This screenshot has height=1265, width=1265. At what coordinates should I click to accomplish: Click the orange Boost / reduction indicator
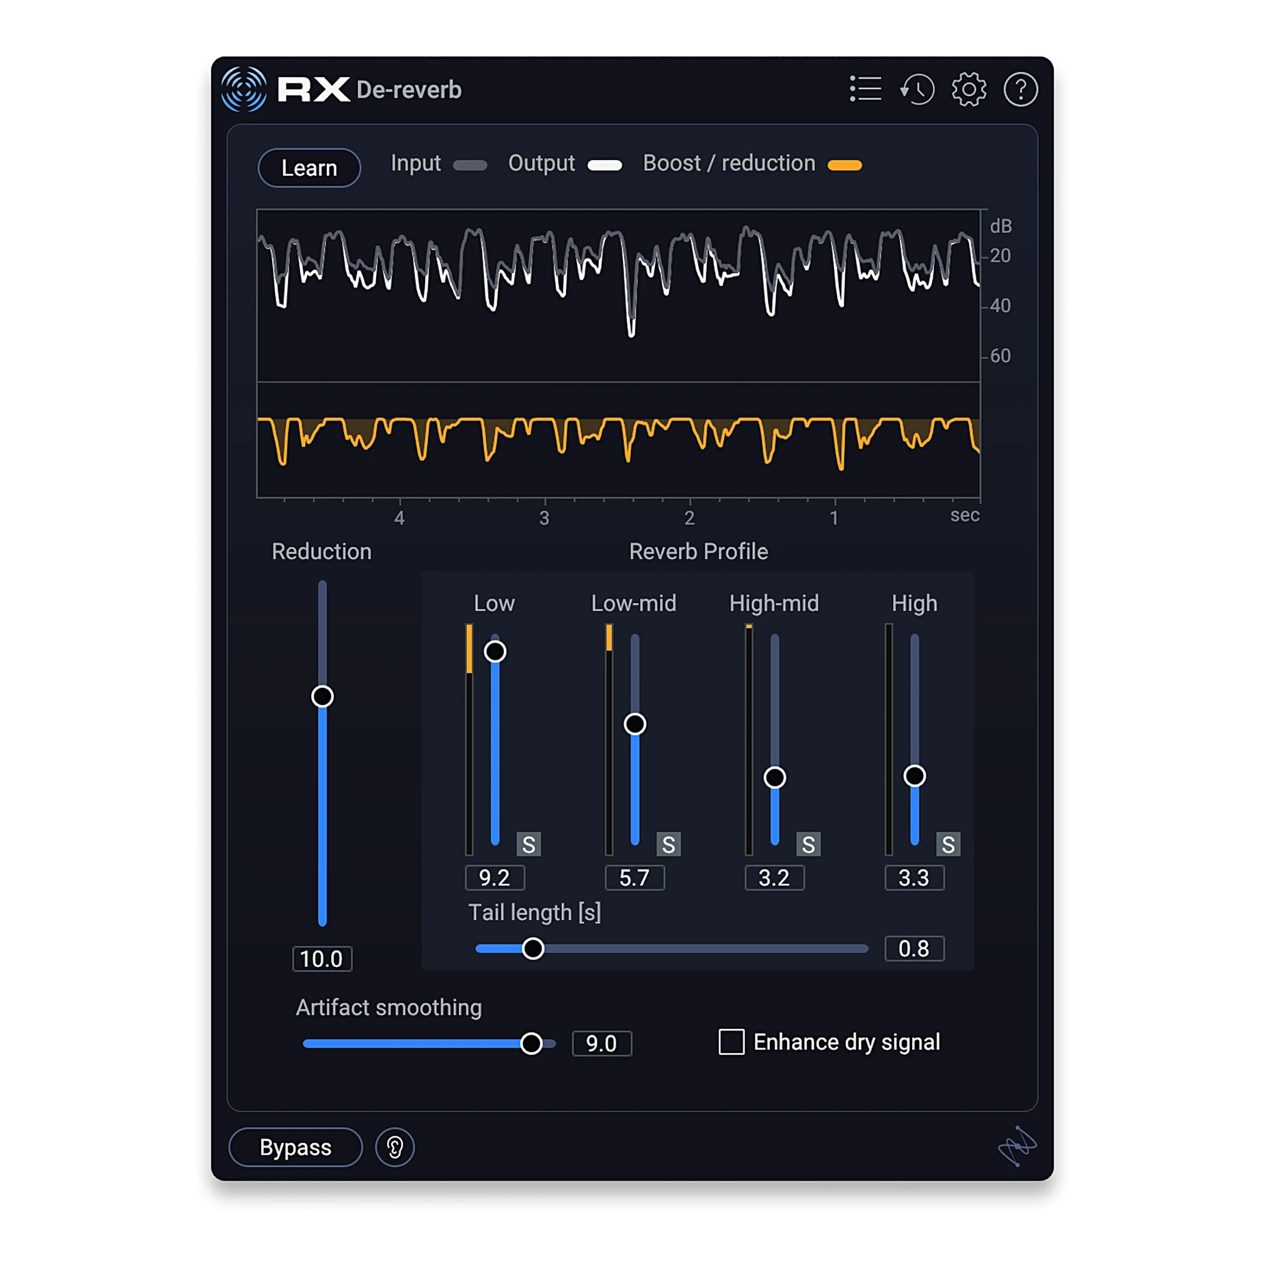click(844, 165)
